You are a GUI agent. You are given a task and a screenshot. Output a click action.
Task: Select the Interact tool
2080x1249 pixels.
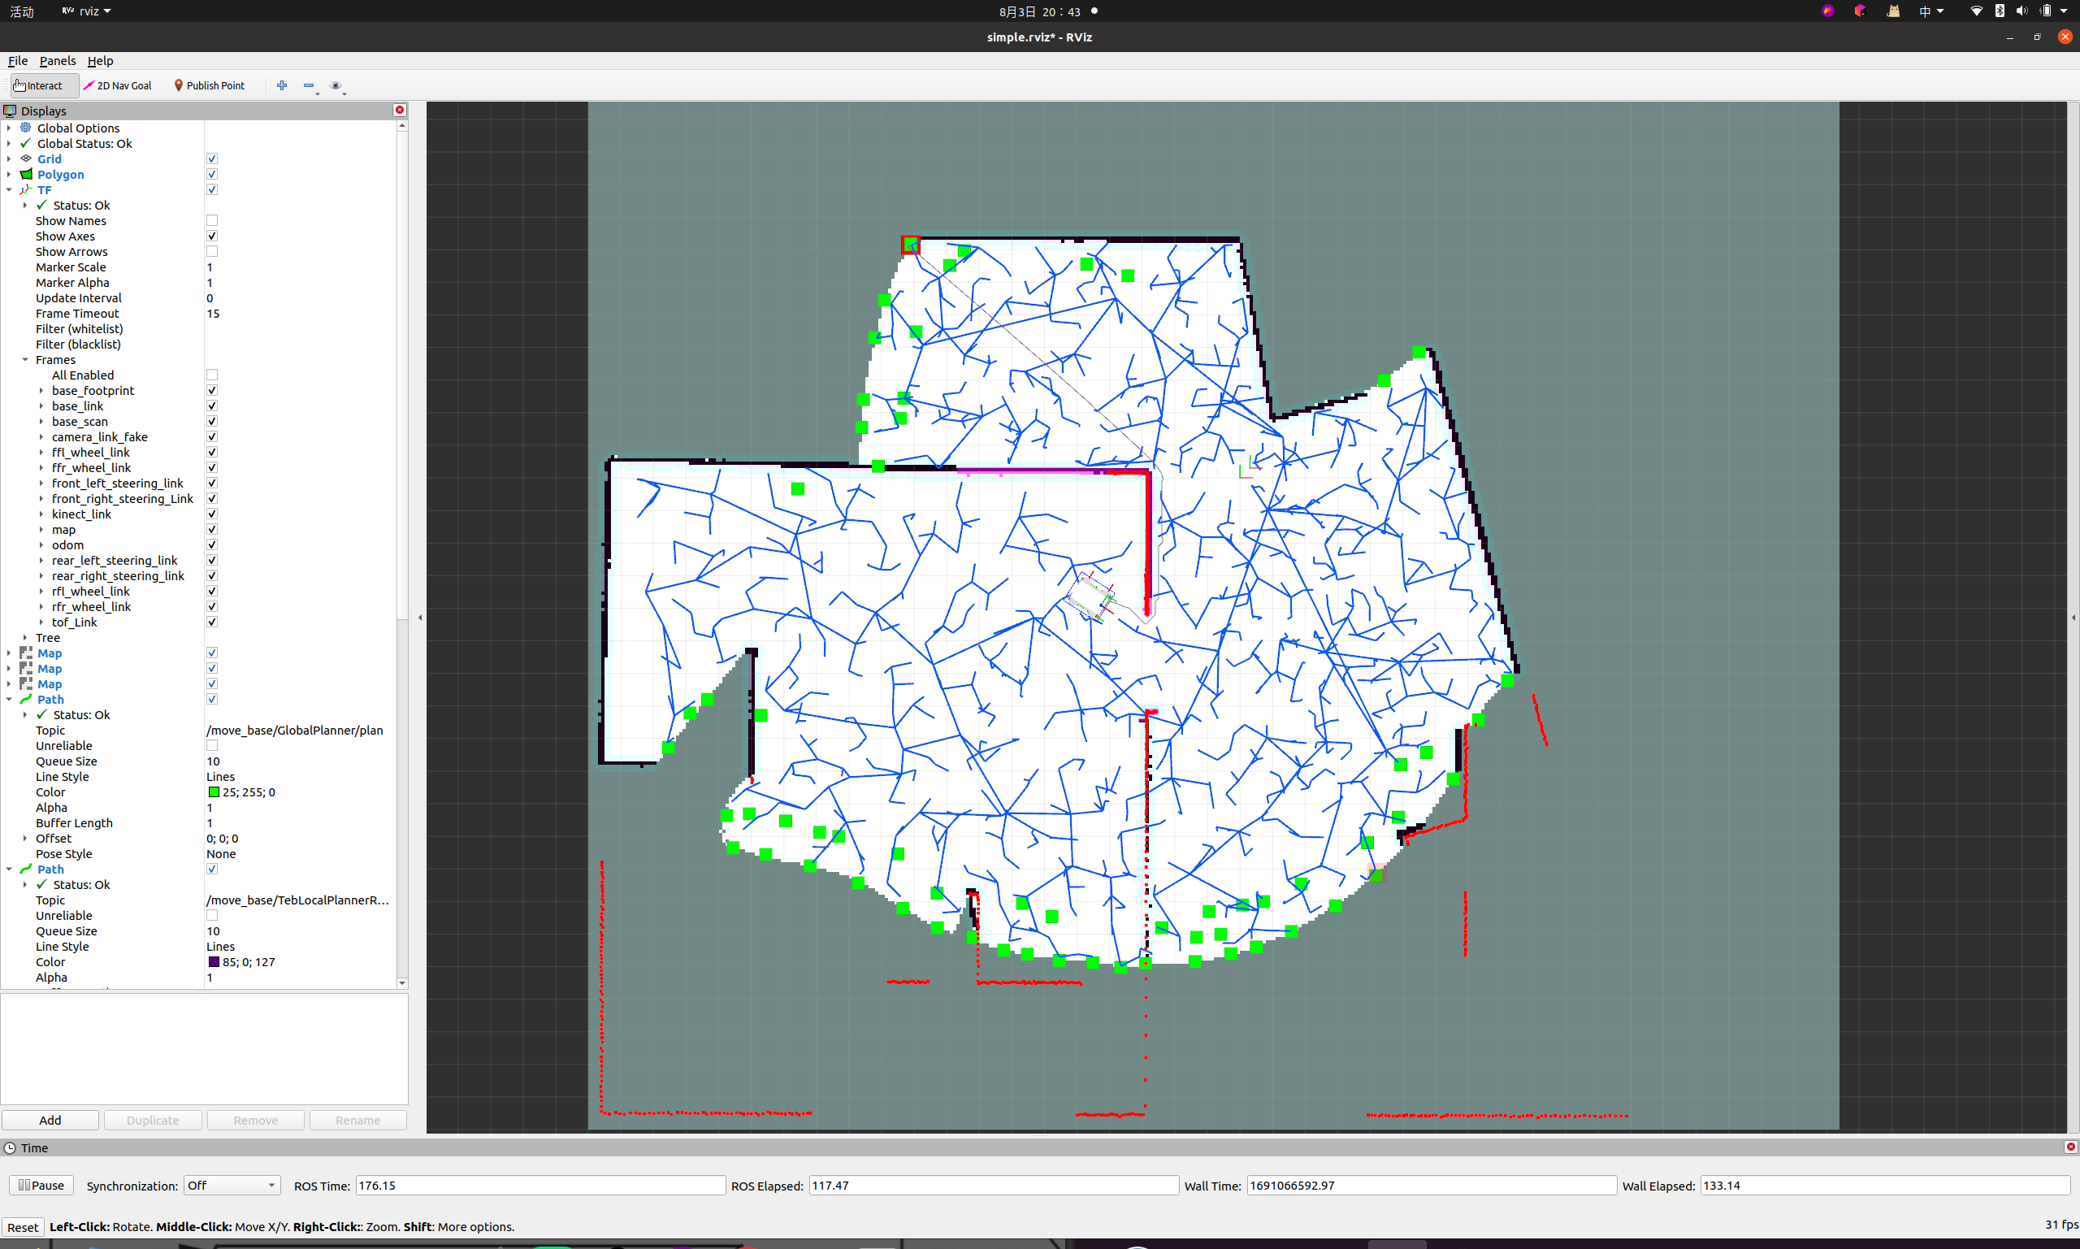(41, 85)
